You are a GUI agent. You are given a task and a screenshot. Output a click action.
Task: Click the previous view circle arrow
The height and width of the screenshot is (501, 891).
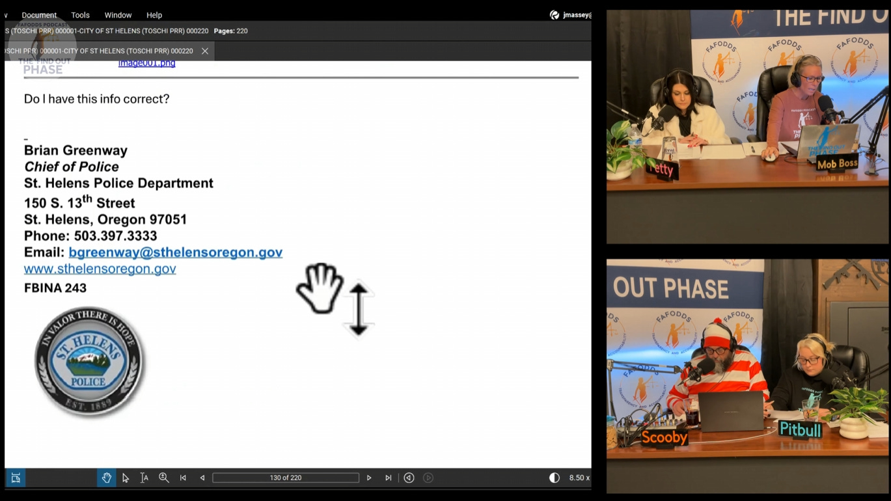[x=409, y=478]
